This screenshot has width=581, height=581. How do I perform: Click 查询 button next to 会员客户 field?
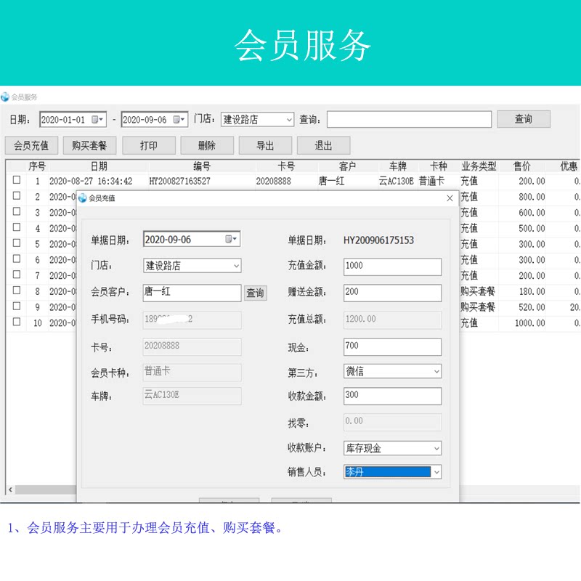coord(256,293)
